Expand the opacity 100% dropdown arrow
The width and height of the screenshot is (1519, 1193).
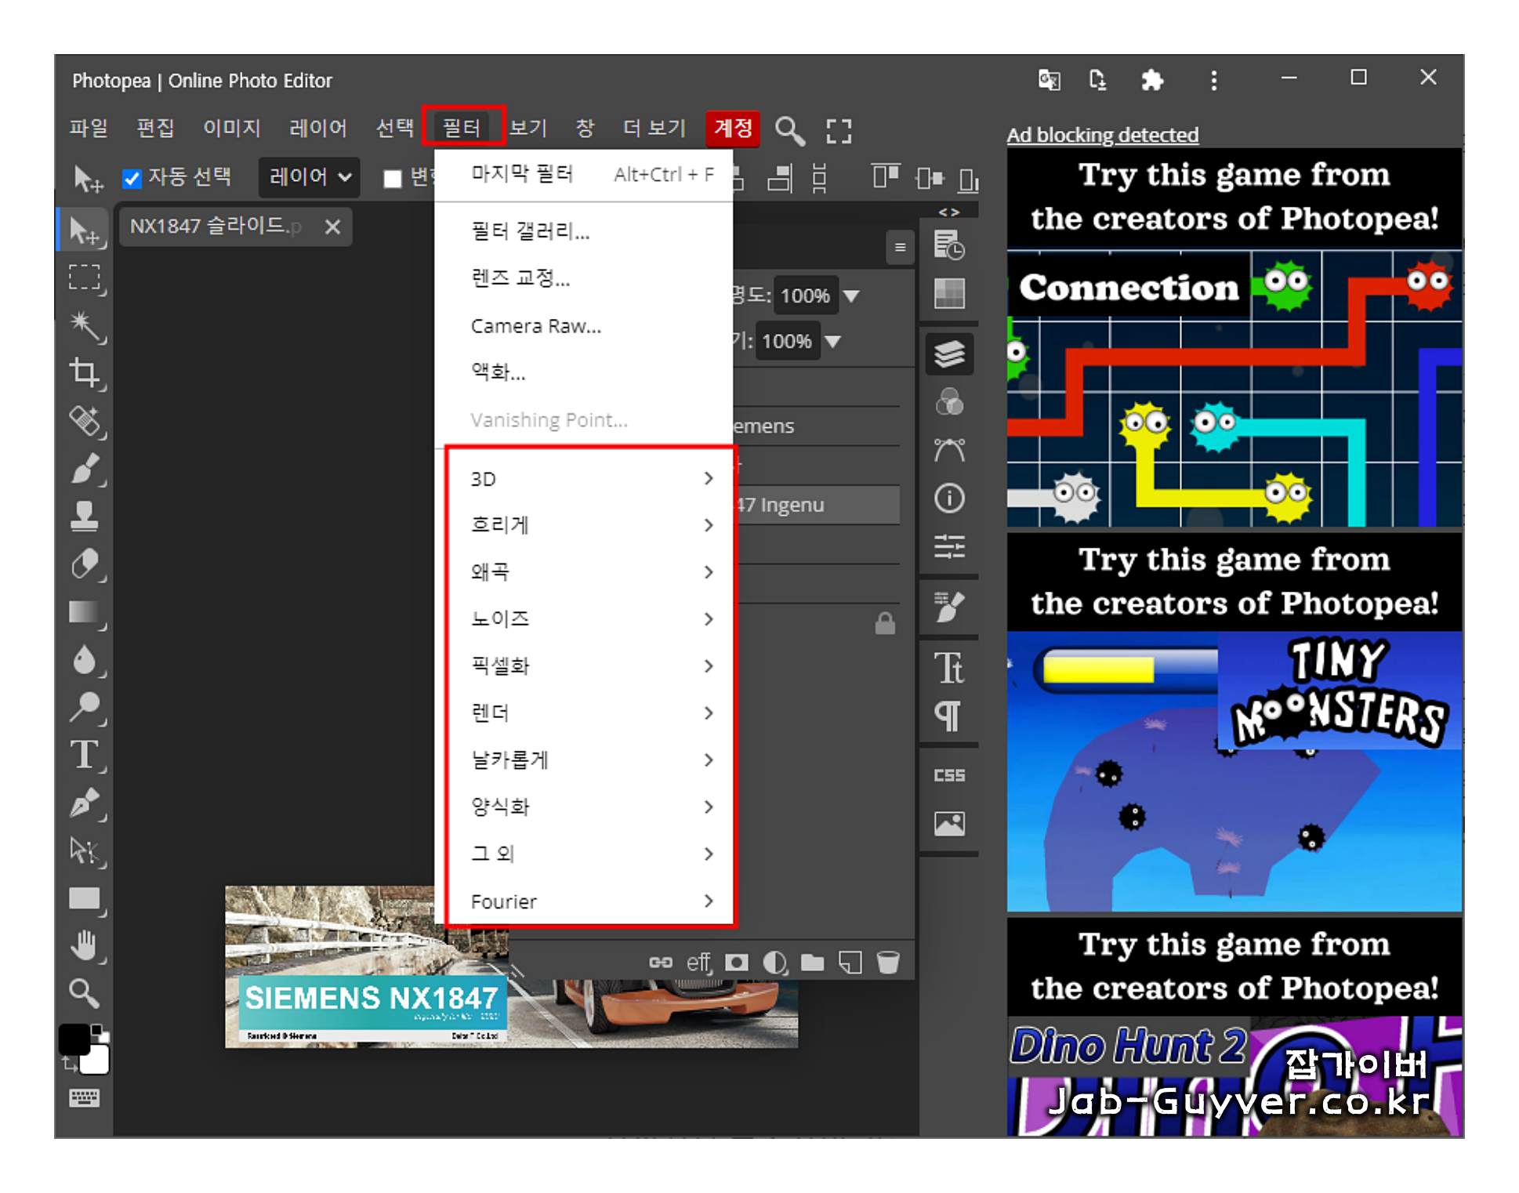click(851, 296)
